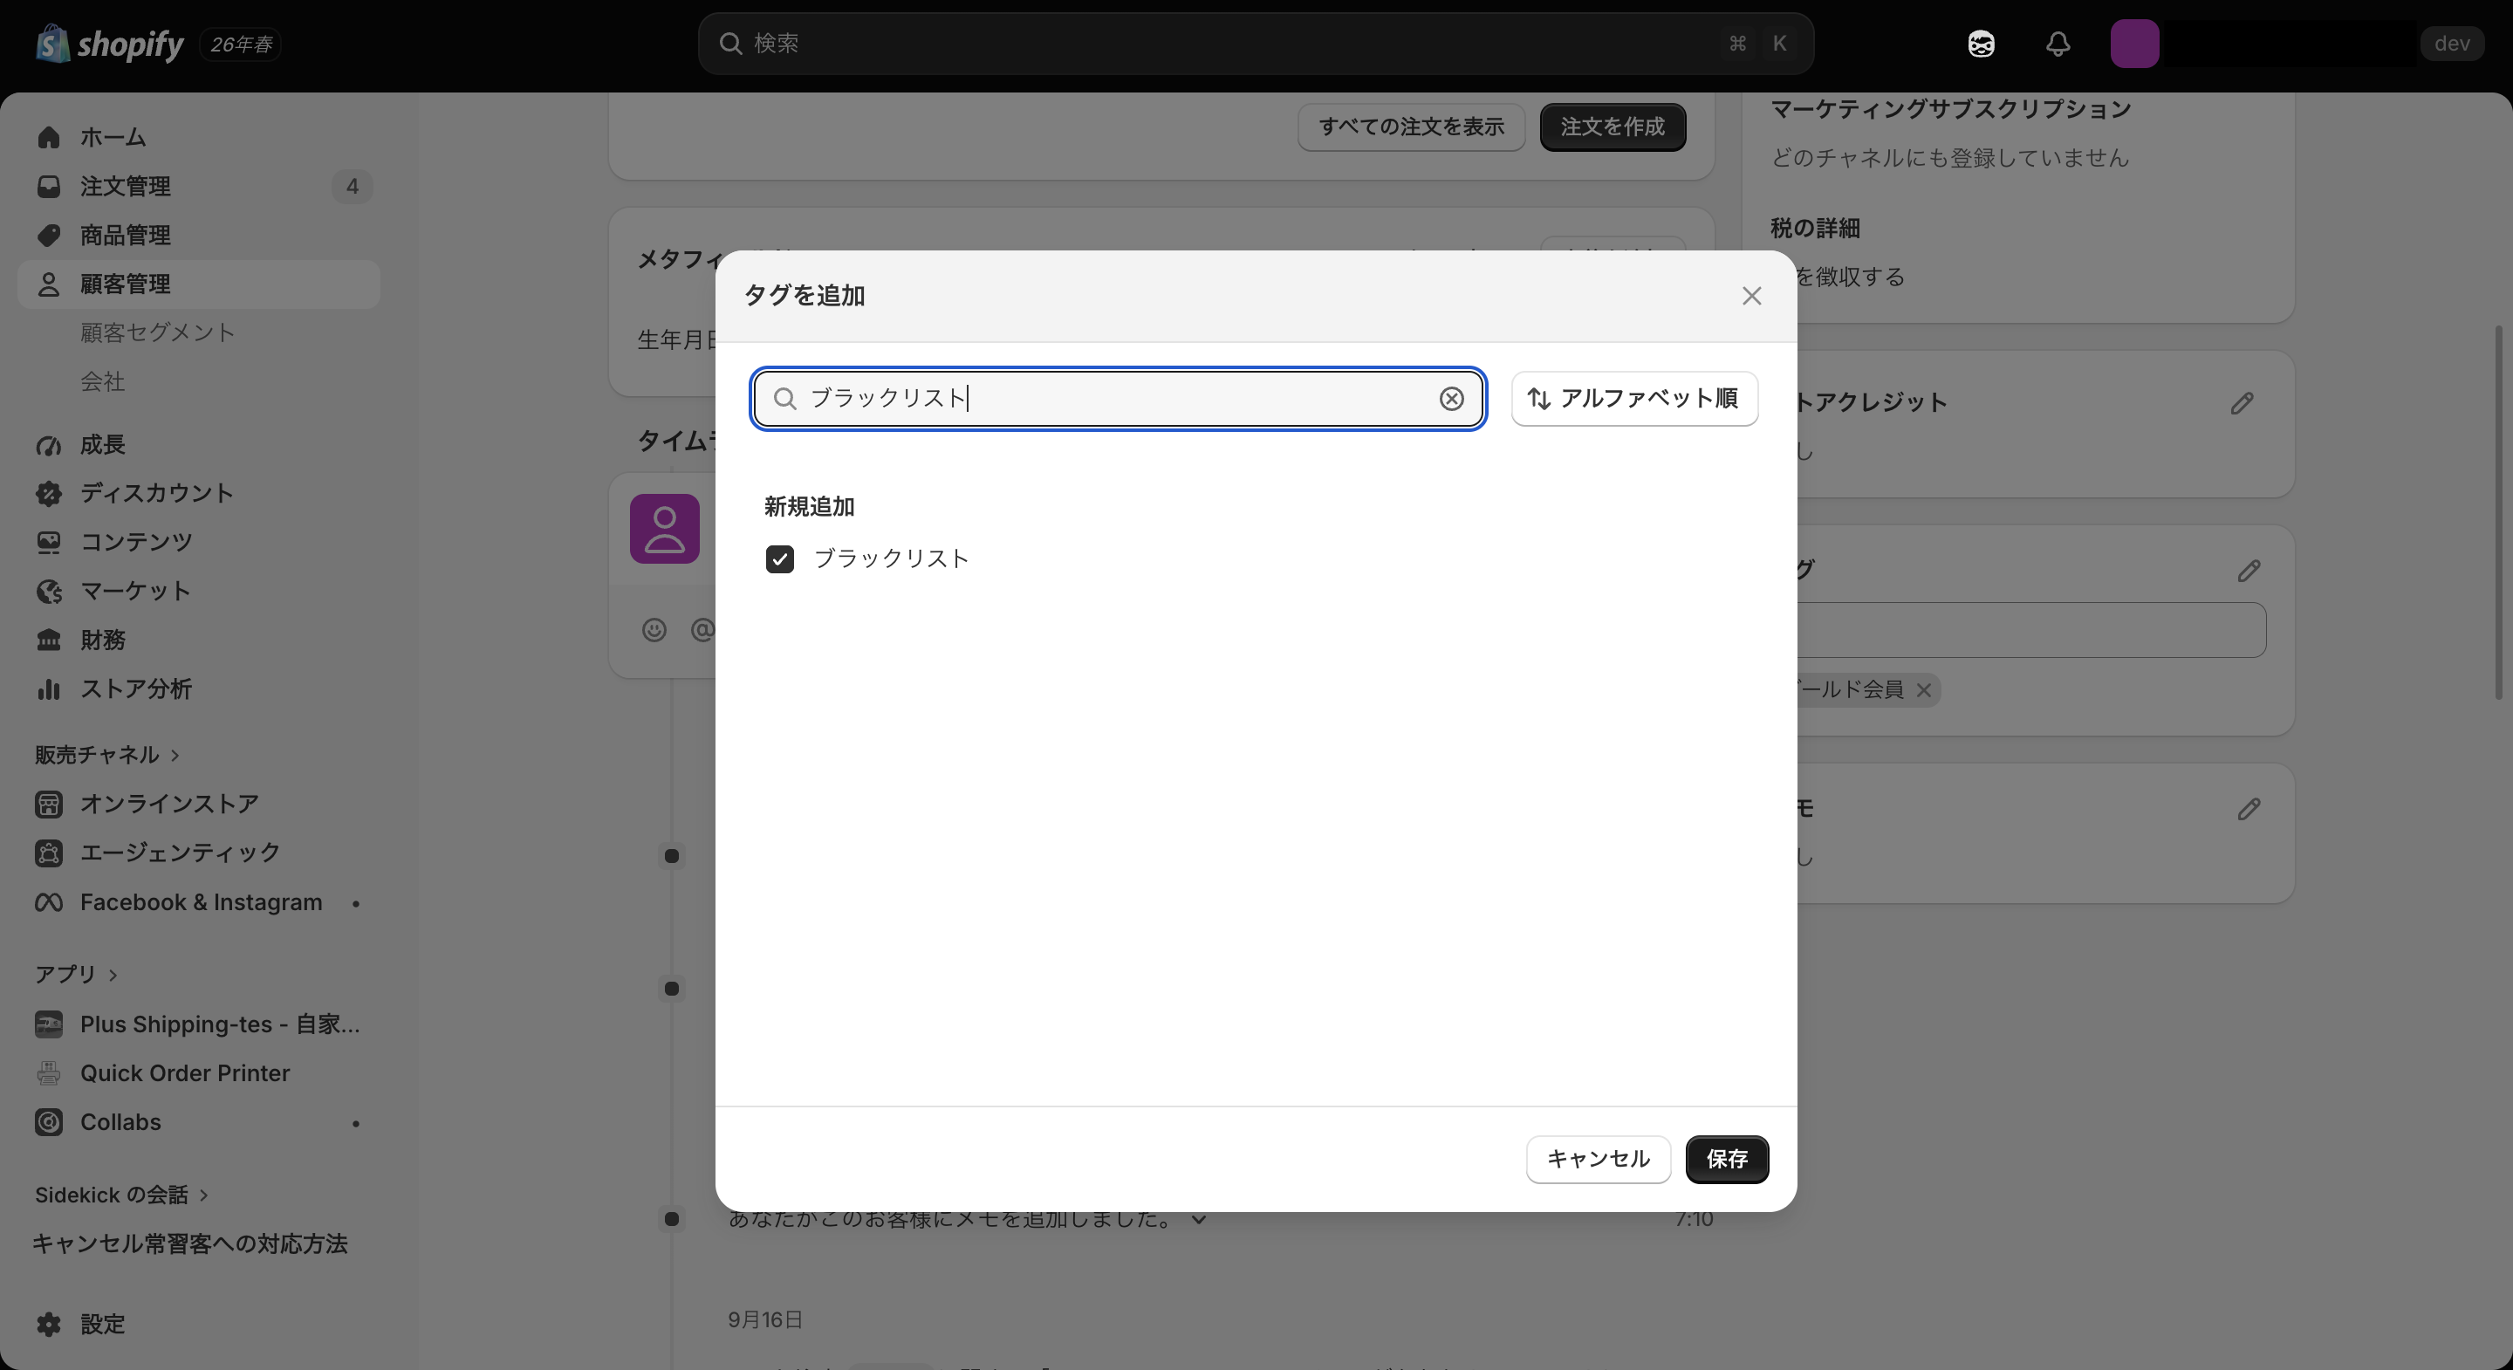Viewport: 2513px width, 1370px height.
Task: Uncheck the ブラックリスト tag checkbox
Action: click(x=779, y=559)
